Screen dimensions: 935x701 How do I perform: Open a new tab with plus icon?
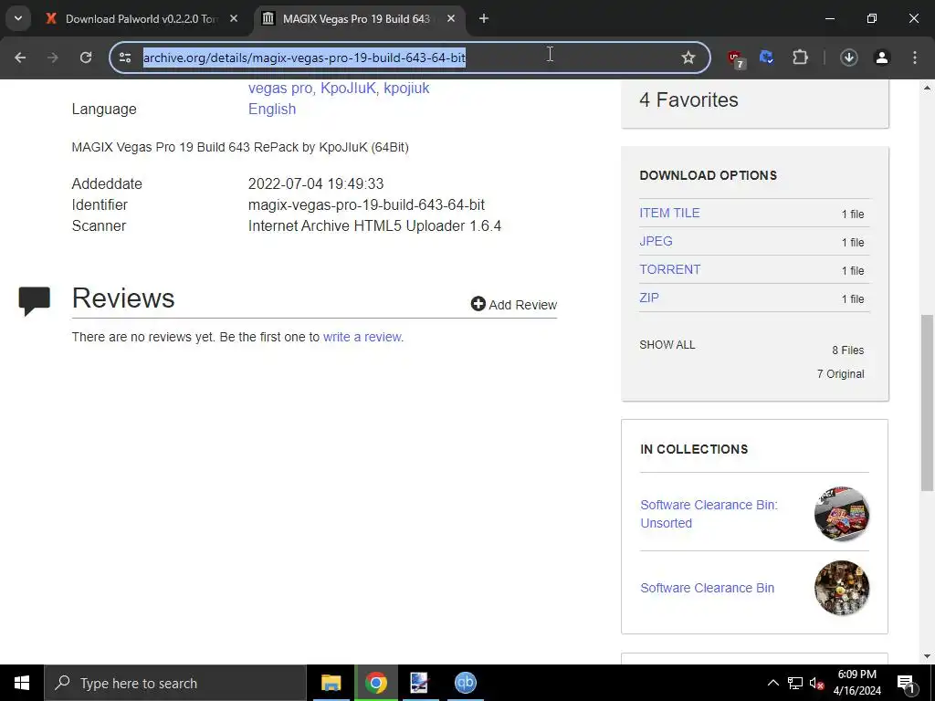click(484, 18)
